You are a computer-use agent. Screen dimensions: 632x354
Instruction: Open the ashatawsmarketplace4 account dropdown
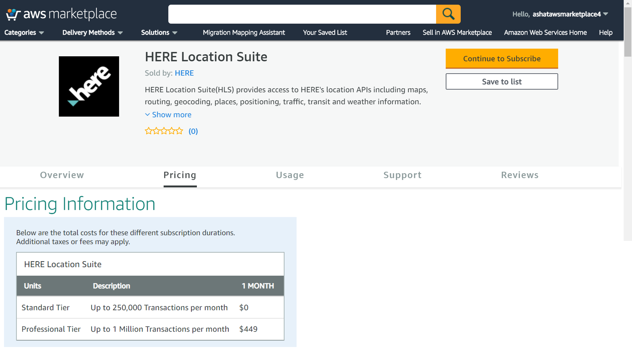coord(560,14)
